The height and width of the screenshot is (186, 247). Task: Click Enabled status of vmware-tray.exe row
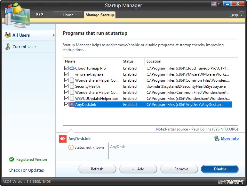pyautogui.click(x=130, y=74)
